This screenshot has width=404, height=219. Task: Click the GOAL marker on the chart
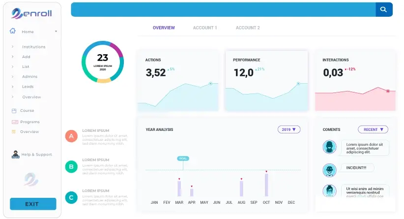(183, 158)
